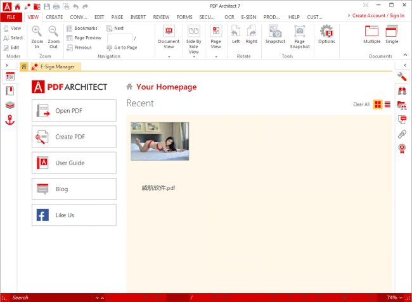The height and width of the screenshot is (302, 412).
Task: Click the page number input field in Navigation
Action: [120, 39]
